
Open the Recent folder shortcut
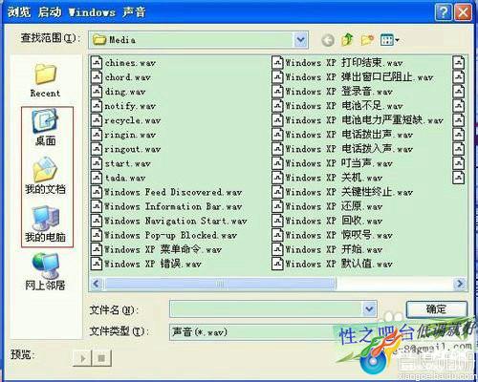click(x=45, y=80)
